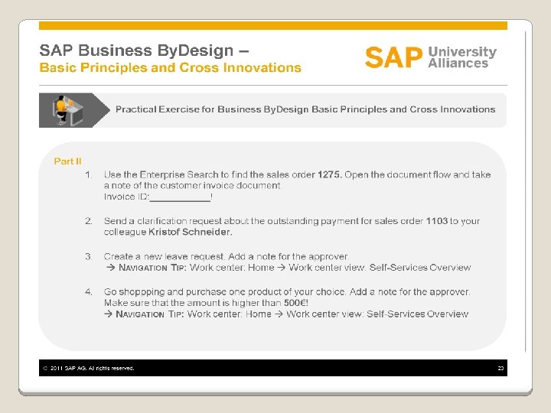Click the '© 2011 SAP AG' copyright footer
This screenshot has width=551, height=413.
88,368
